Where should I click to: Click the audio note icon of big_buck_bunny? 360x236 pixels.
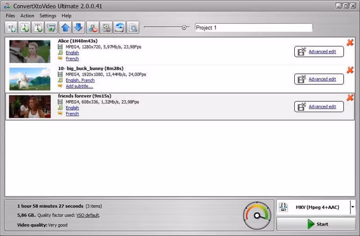point(60,80)
